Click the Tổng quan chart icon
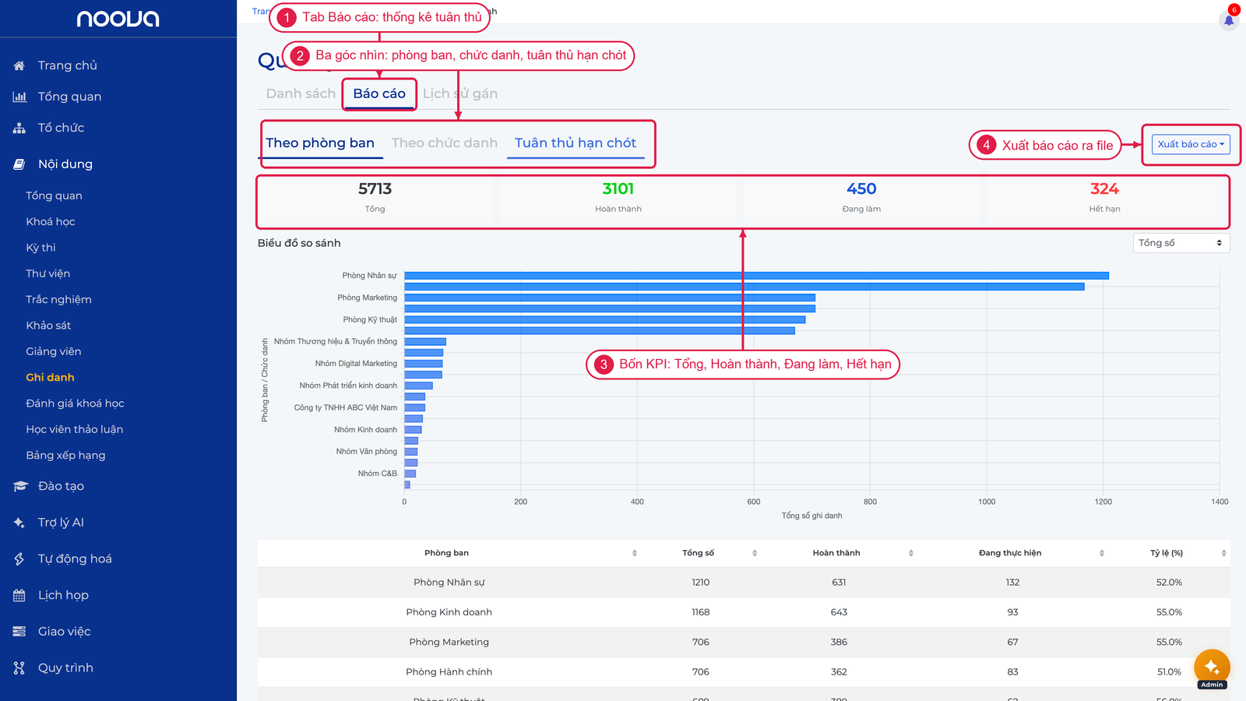This screenshot has height=701, width=1246. pyautogui.click(x=19, y=97)
